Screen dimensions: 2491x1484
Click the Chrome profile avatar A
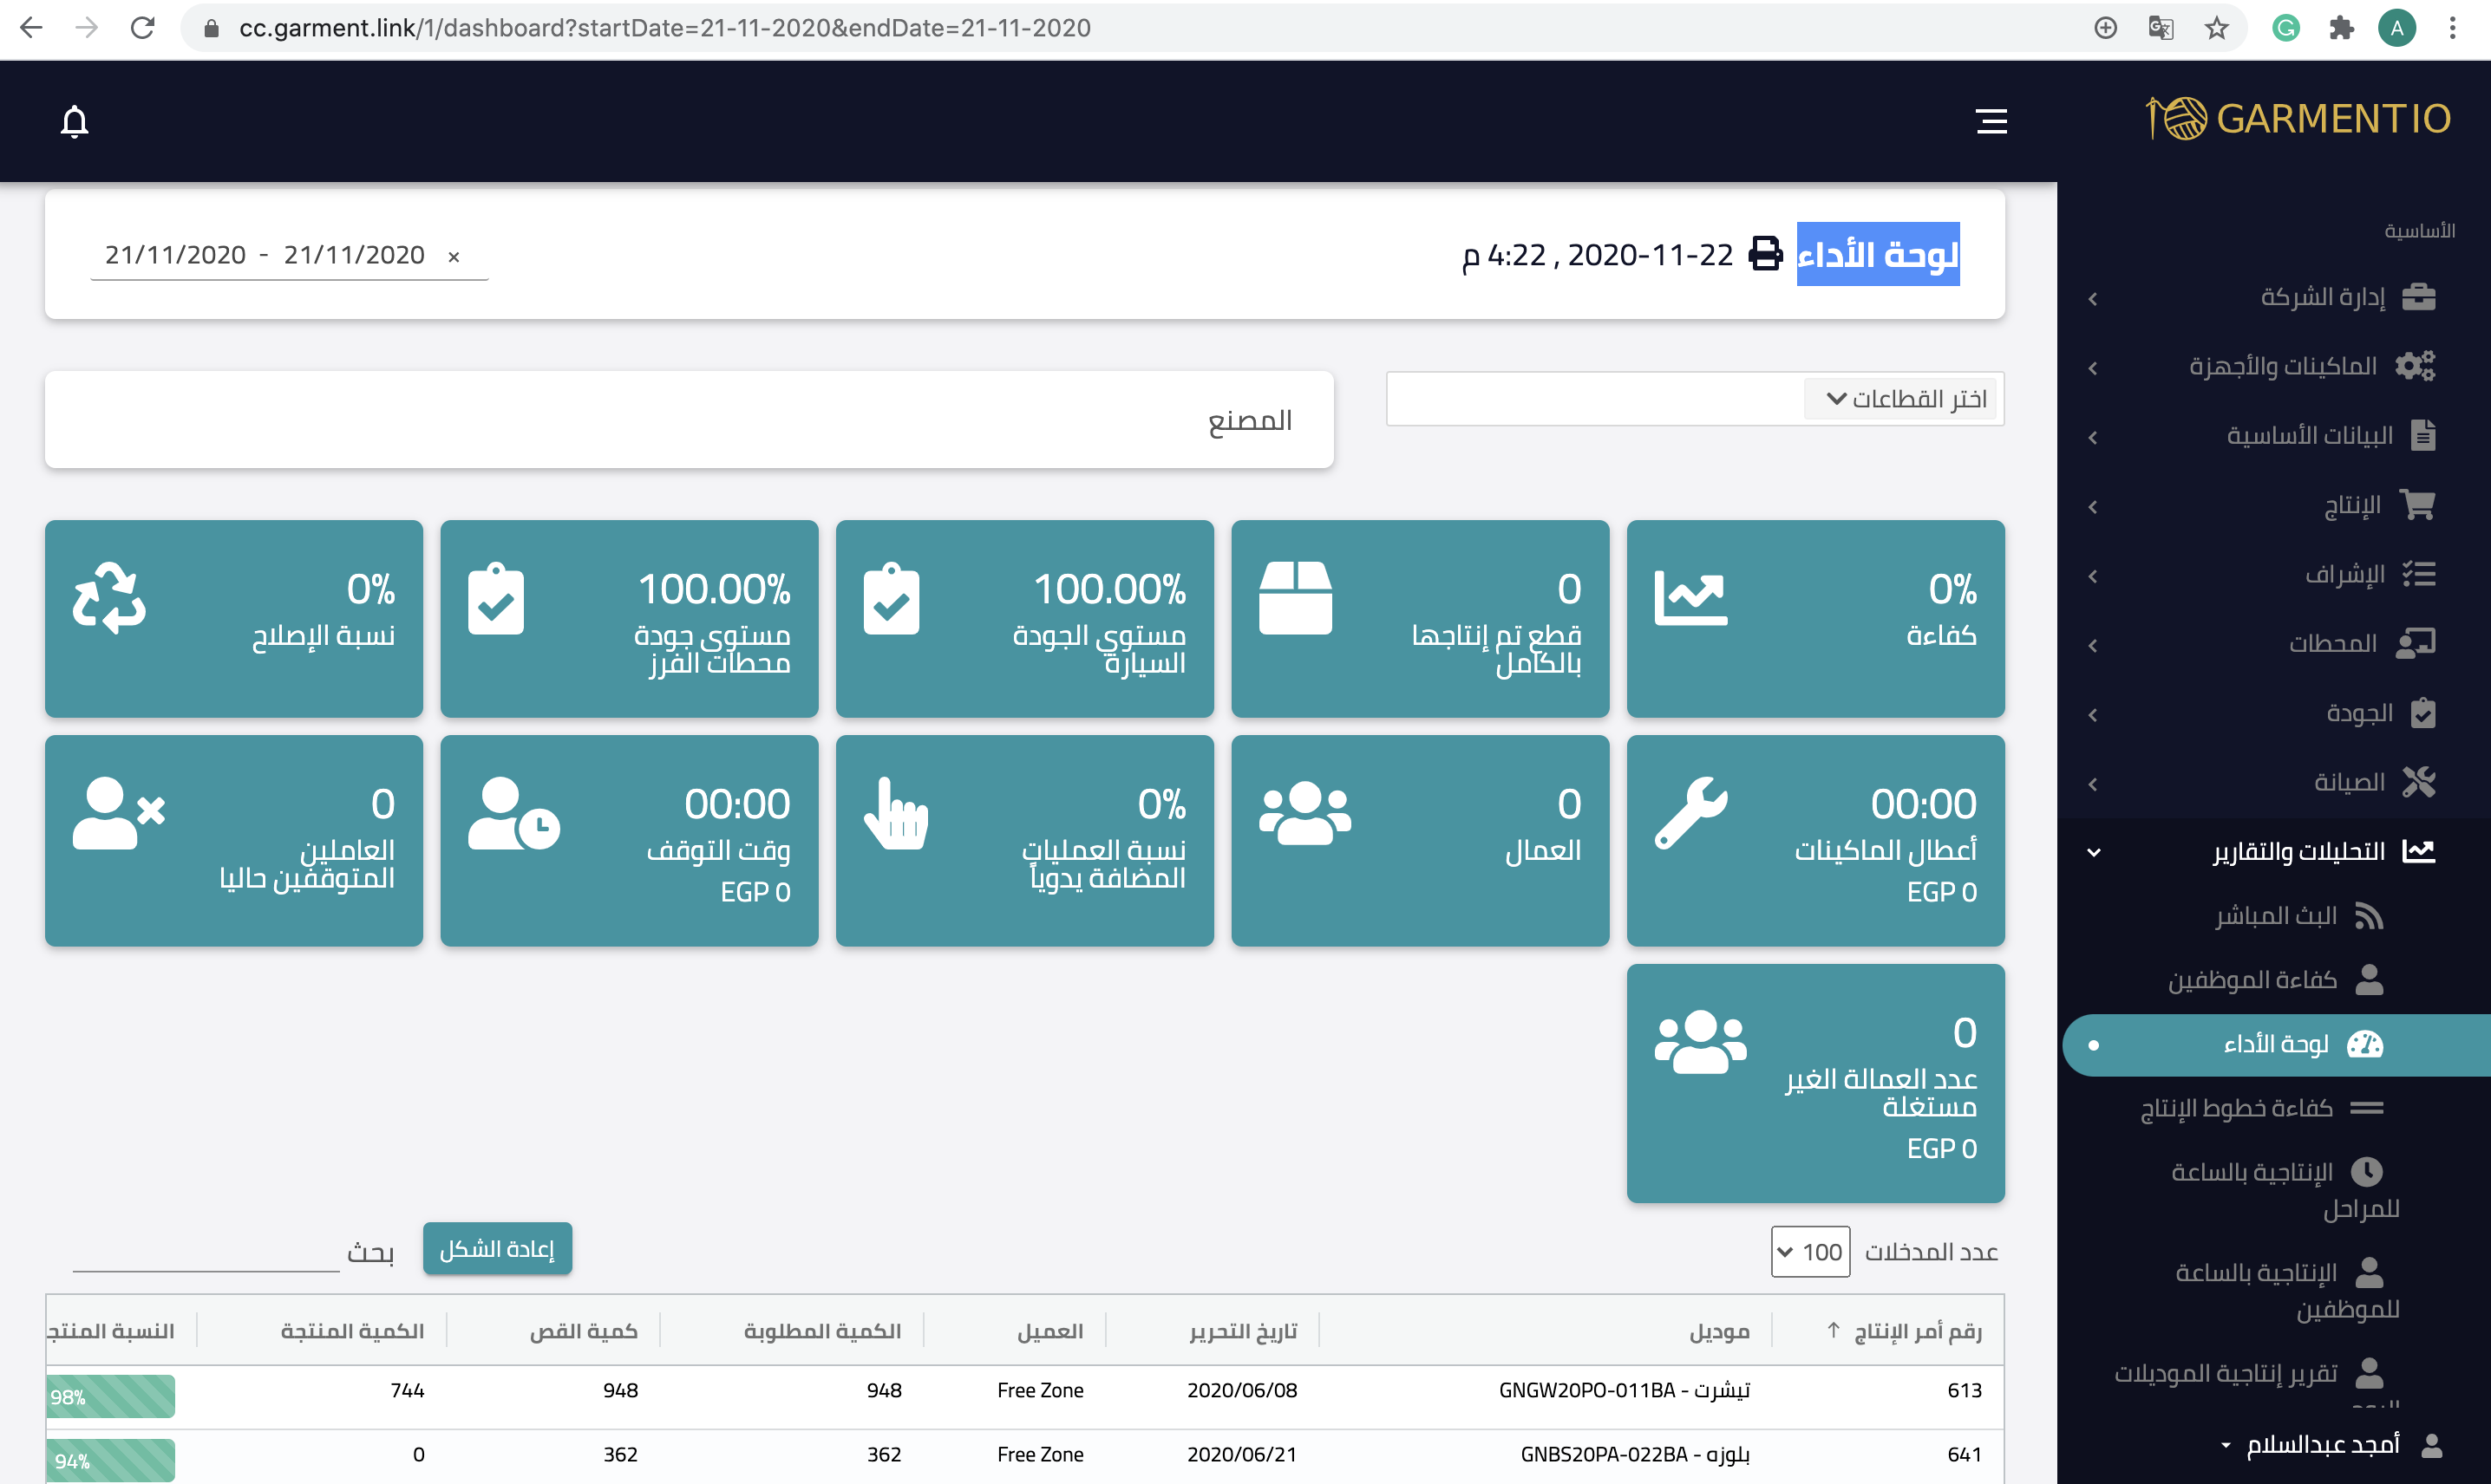pyautogui.click(x=2396, y=28)
